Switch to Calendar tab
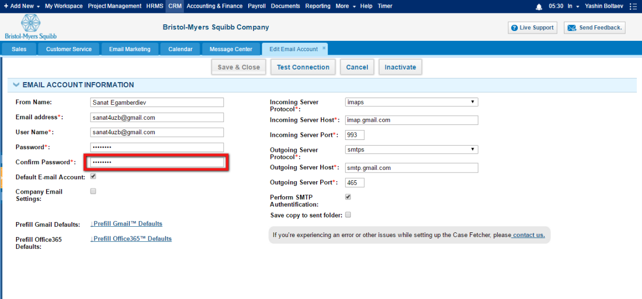The image size is (642, 299). click(x=181, y=49)
